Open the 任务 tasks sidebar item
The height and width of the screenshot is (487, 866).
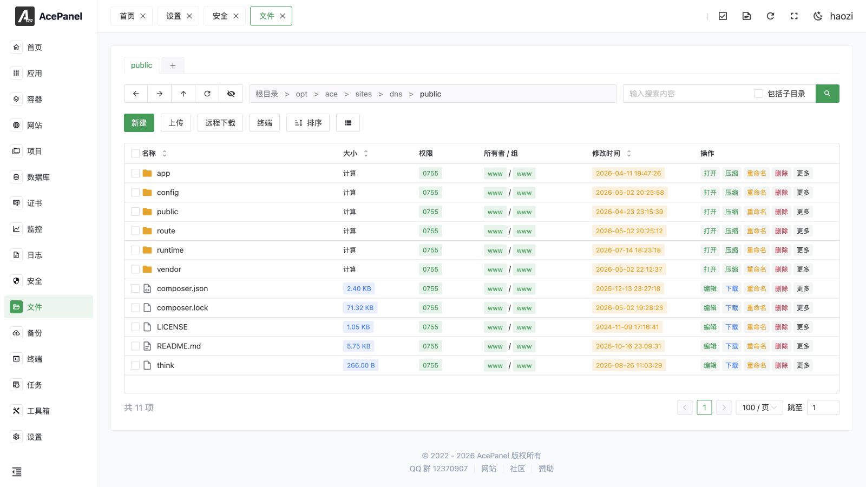coord(49,385)
